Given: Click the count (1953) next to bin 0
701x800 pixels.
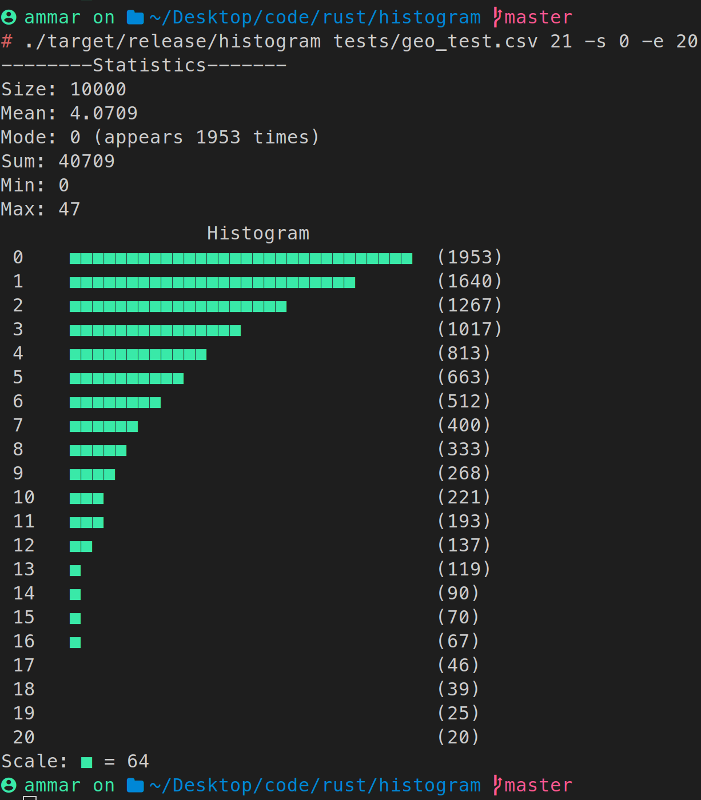Looking at the screenshot, I should pyautogui.click(x=470, y=257).
